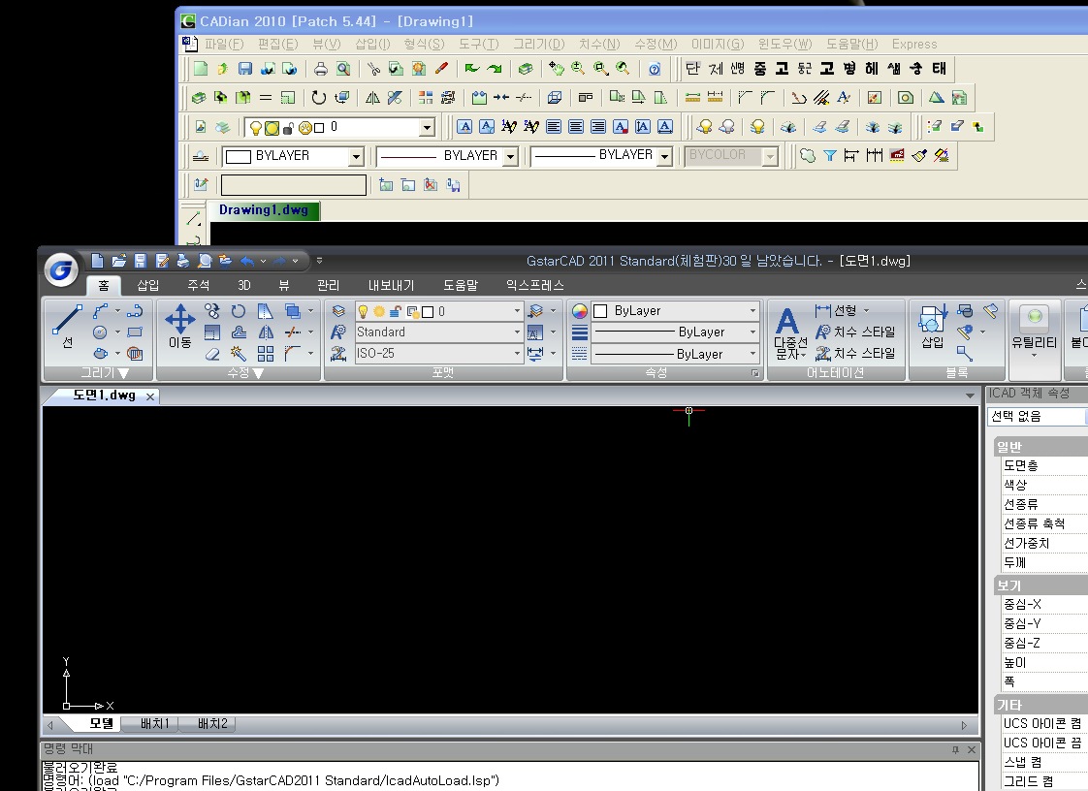Image resolution: width=1088 pixels, height=791 pixels.
Task: Click the Explode wand tool in GstarCAD
Action: click(x=238, y=354)
